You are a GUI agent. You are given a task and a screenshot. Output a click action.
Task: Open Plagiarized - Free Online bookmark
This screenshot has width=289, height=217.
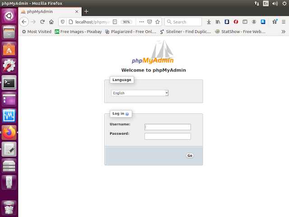[x=131, y=32]
